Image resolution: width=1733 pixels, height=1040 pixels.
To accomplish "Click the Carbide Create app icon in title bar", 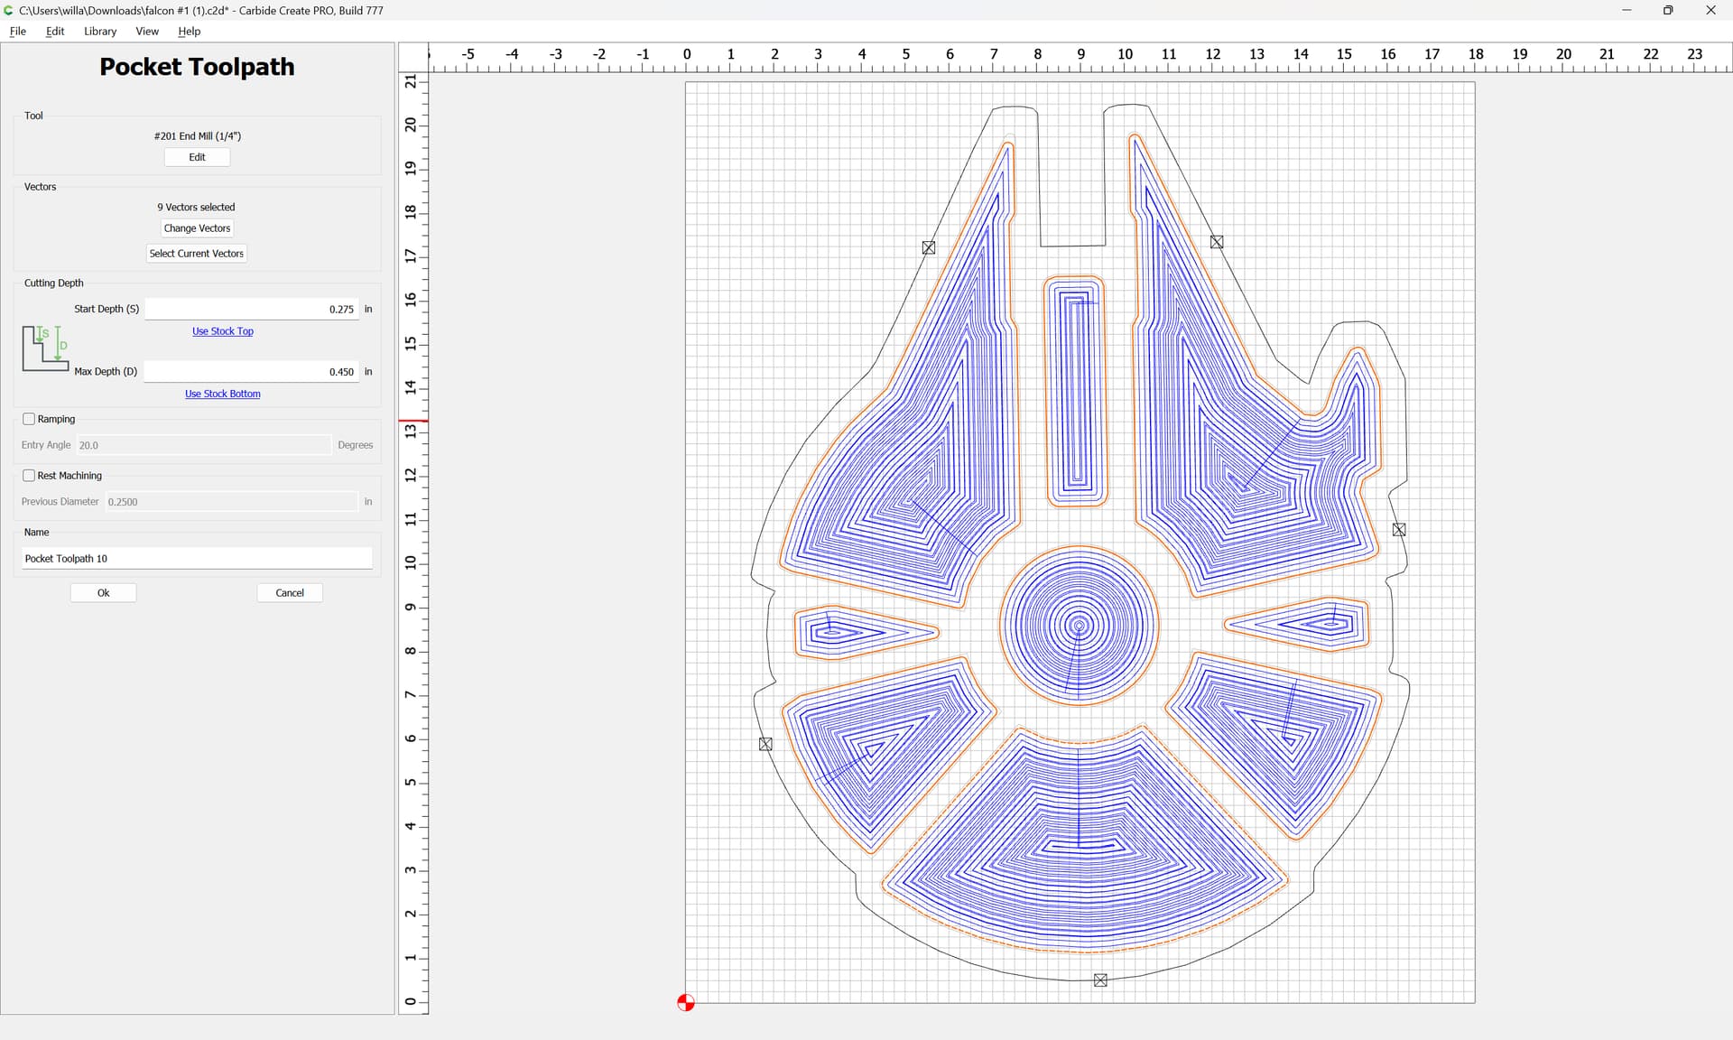I will click(x=9, y=10).
